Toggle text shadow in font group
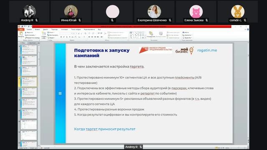This screenshot has width=267, height=150. point(70,37)
